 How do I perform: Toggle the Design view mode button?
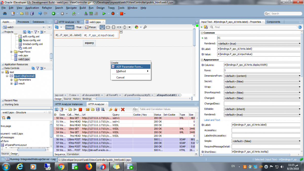pyautogui.click(x=69, y=27)
